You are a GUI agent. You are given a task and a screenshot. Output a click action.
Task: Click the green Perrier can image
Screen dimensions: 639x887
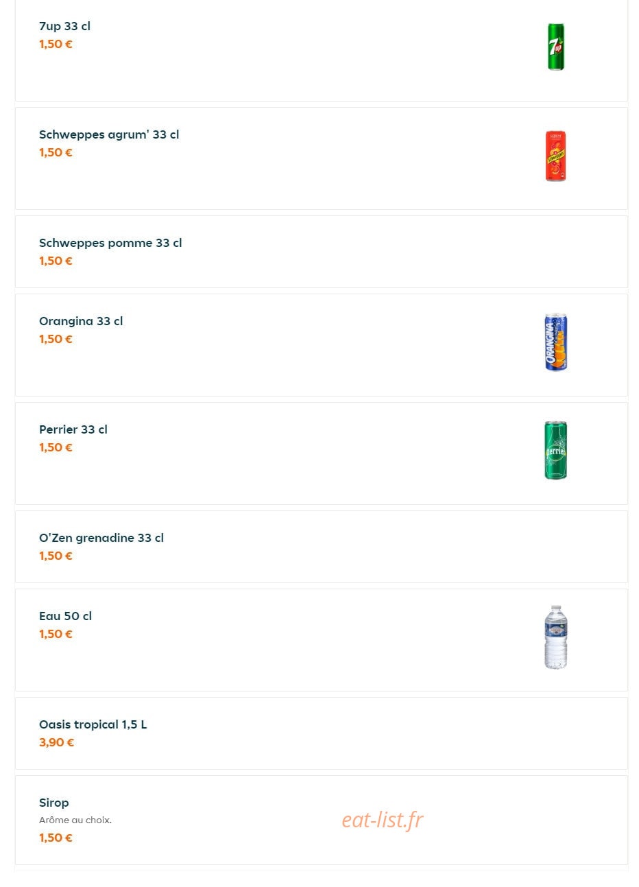[556, 451]
